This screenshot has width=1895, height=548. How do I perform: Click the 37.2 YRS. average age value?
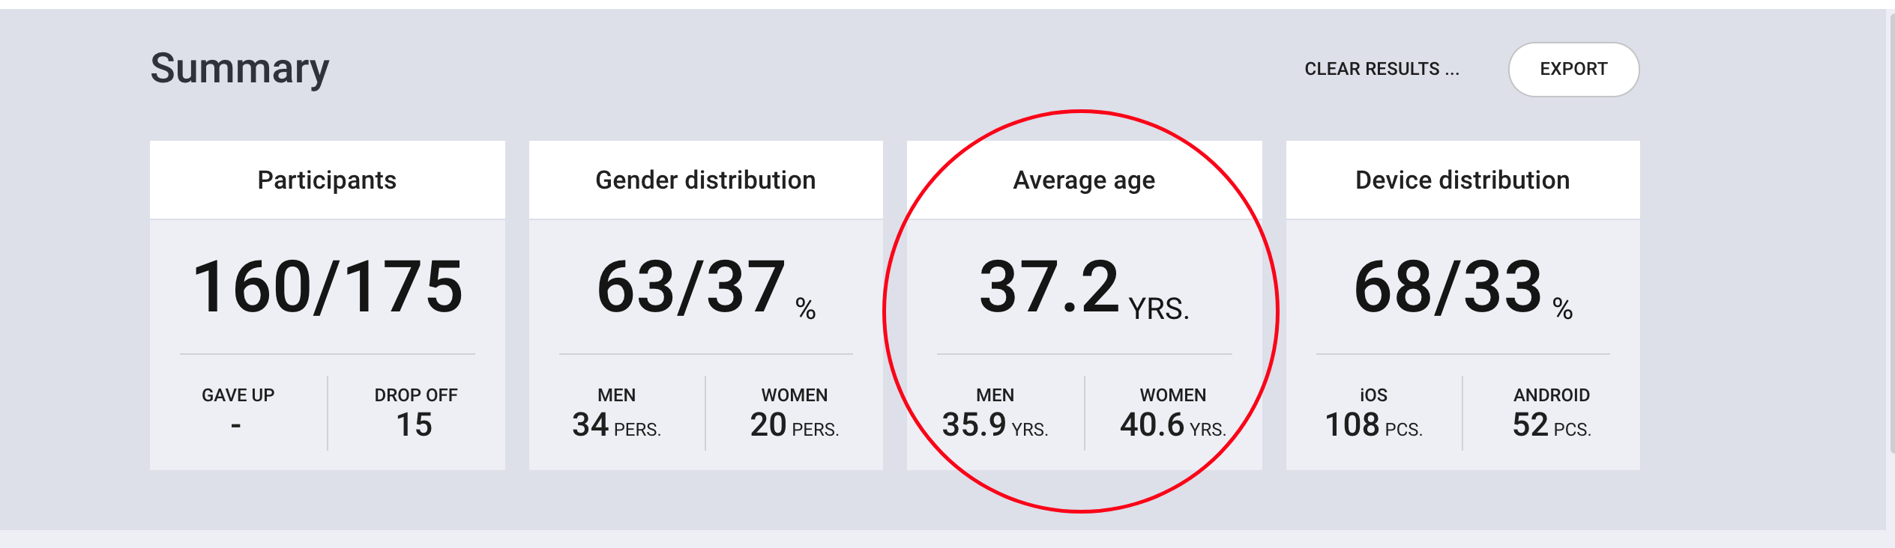[x=1085, y=288]
